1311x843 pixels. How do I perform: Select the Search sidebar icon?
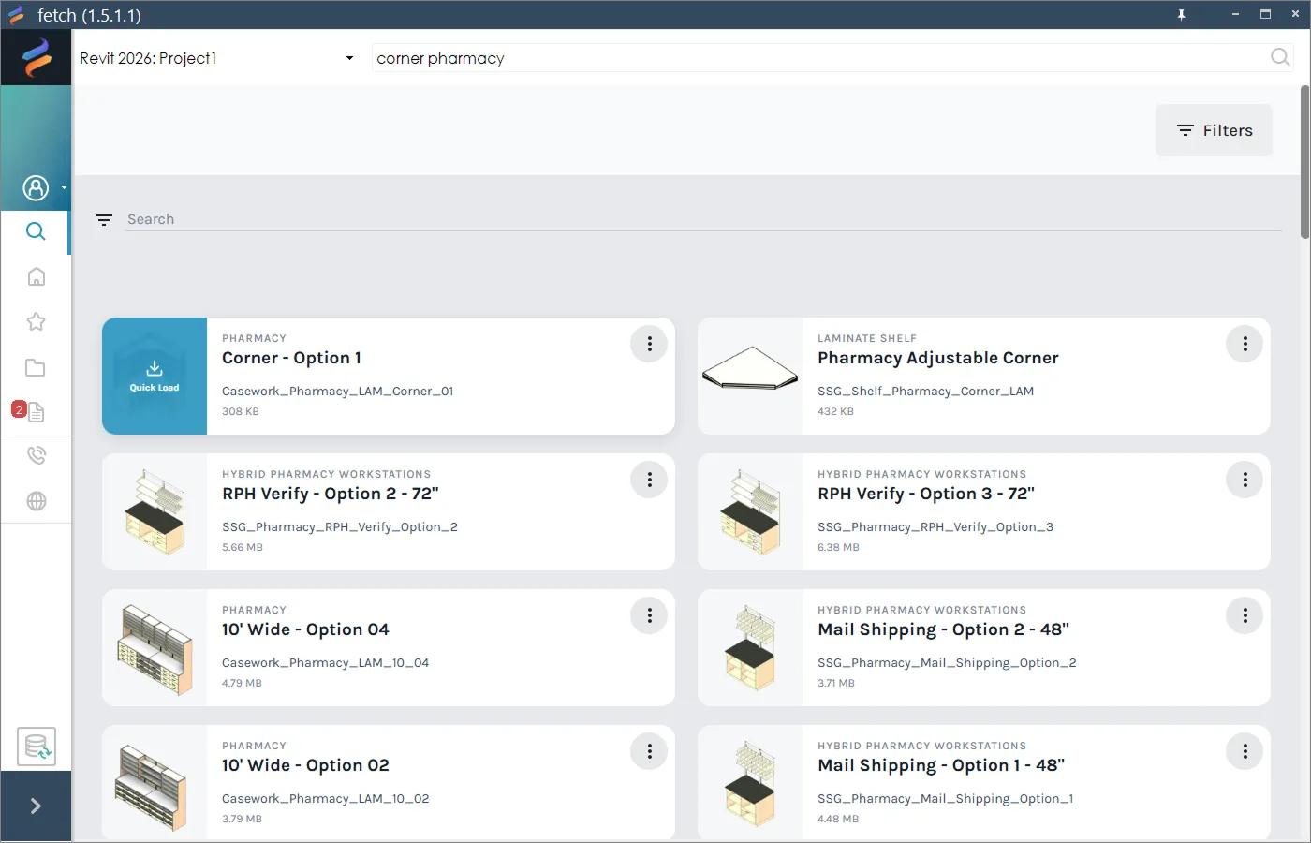[x=36, y=231]
